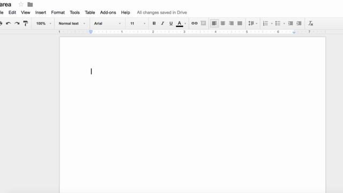Open the Insert menu

[41, 12]
